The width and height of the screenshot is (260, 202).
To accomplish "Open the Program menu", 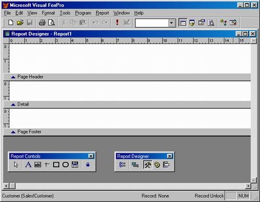I will click(x=83, y=13).
